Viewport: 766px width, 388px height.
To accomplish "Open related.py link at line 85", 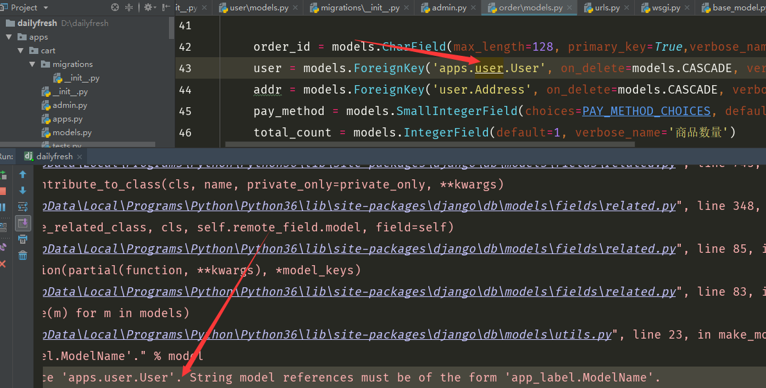I will pos(359,249).
